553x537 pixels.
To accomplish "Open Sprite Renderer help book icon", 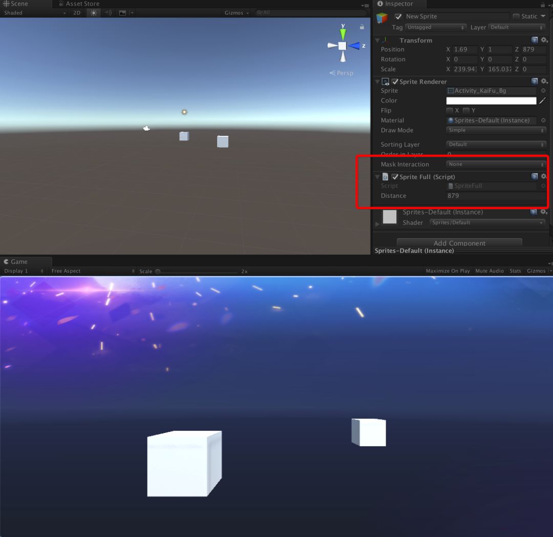I will click(534, 81).
